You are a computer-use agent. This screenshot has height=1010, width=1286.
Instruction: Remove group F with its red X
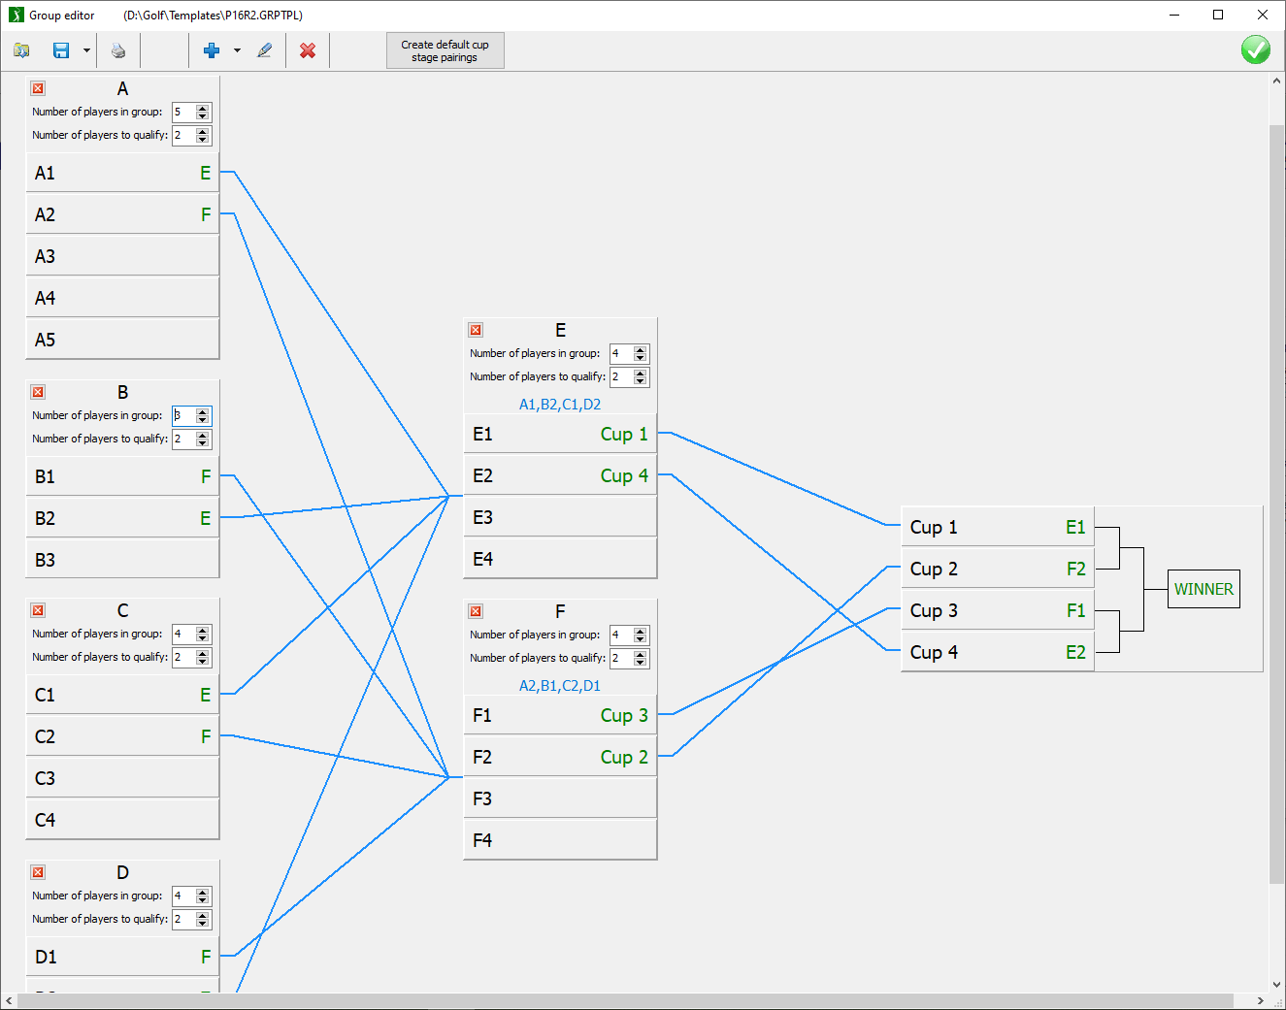coord(476,611)
